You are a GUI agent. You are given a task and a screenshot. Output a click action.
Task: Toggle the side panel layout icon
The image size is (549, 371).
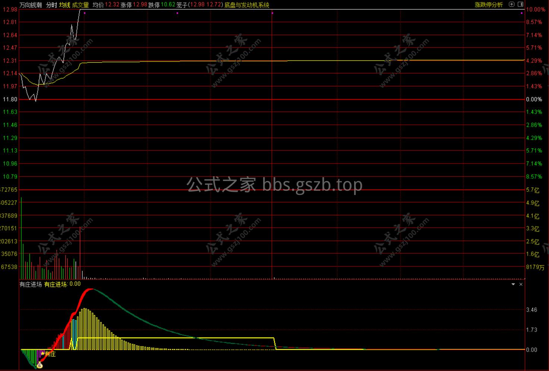coord(521,4)
